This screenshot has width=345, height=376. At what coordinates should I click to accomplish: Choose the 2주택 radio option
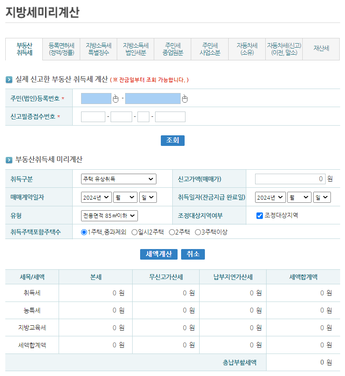[172, 232]
